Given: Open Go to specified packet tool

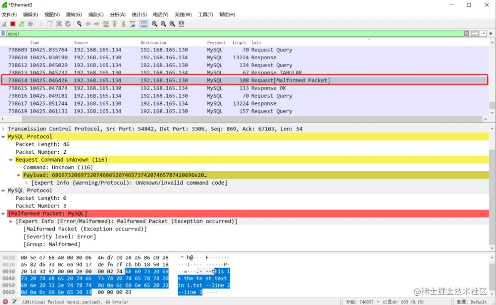Looking at the screenshot, I should point(106,24).
